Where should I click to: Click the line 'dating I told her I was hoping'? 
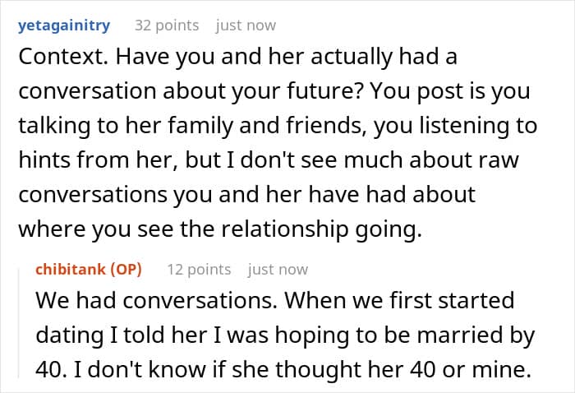pyautogui.click(x=285, y=335)
